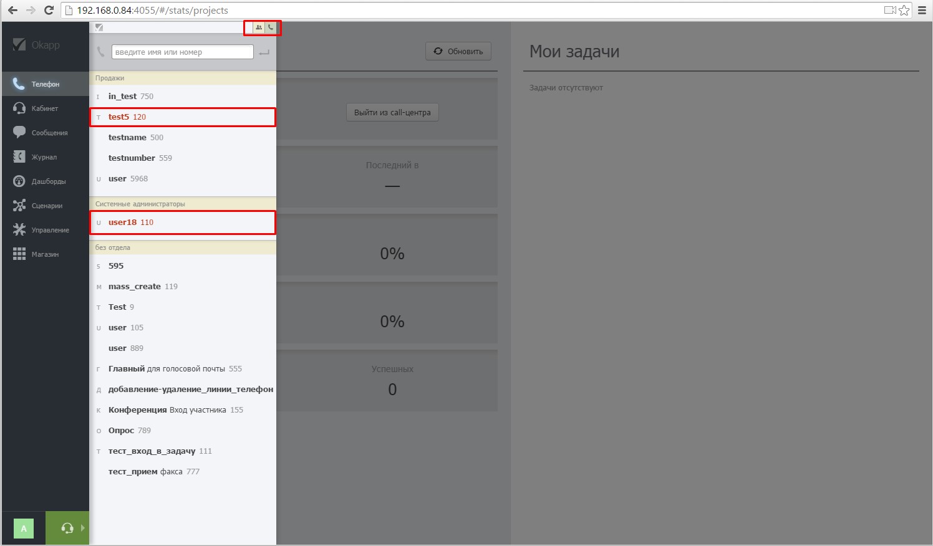
Task: Toggle the contacts group filter button
Action: pos(259,27)
